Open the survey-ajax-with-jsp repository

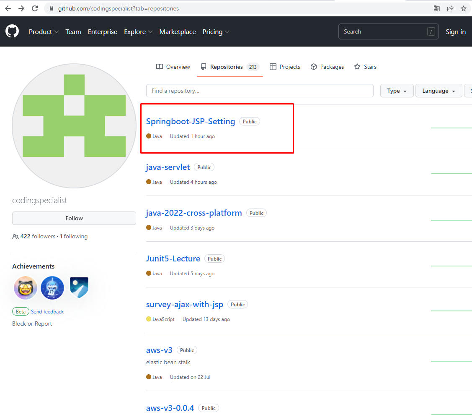[x=185, y=304]
